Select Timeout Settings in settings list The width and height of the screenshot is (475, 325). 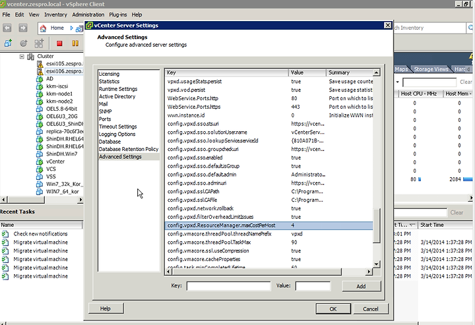[118, 127]
